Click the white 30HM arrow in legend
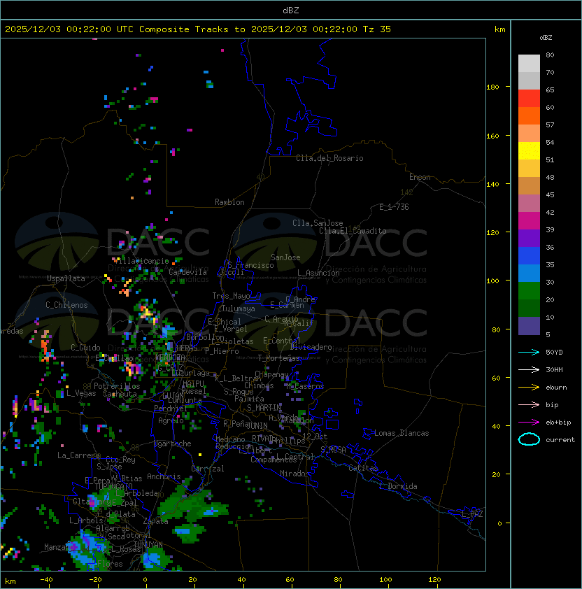This screenshot has height=589, width=582. 529,369
